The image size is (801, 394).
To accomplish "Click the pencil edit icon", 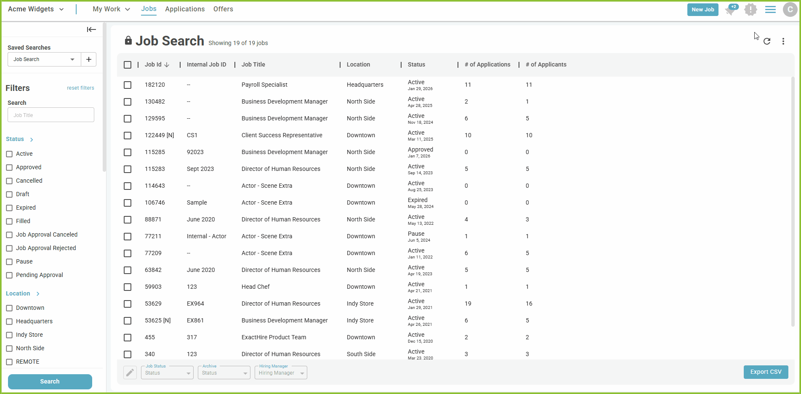I will 130,373.
